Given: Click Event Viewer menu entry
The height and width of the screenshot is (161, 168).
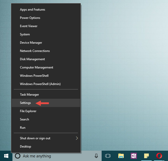Looking at the screenshot, I should click(x=29, y=26).
